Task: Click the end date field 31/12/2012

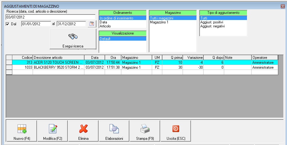Action: [x=71, y=24]
